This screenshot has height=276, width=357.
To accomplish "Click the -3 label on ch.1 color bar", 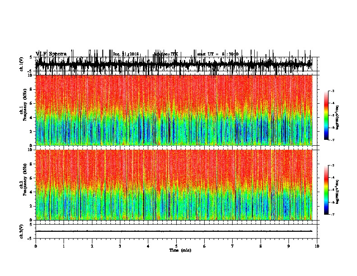I will pos(332,91).
